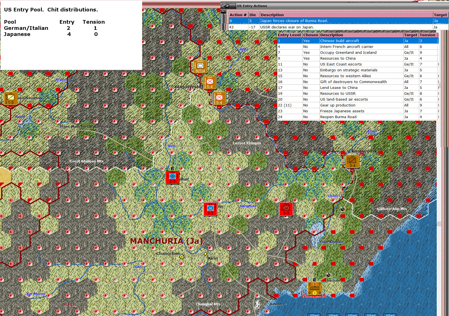Click the 'US Entry Actions' window title
This screenshot has height=316, width=449.
(252, 6)
